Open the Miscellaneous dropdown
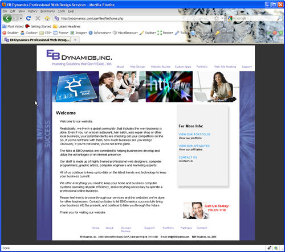The height and width of the screenshot is (252, 285). pyautogui.click(x=125, y=33)
